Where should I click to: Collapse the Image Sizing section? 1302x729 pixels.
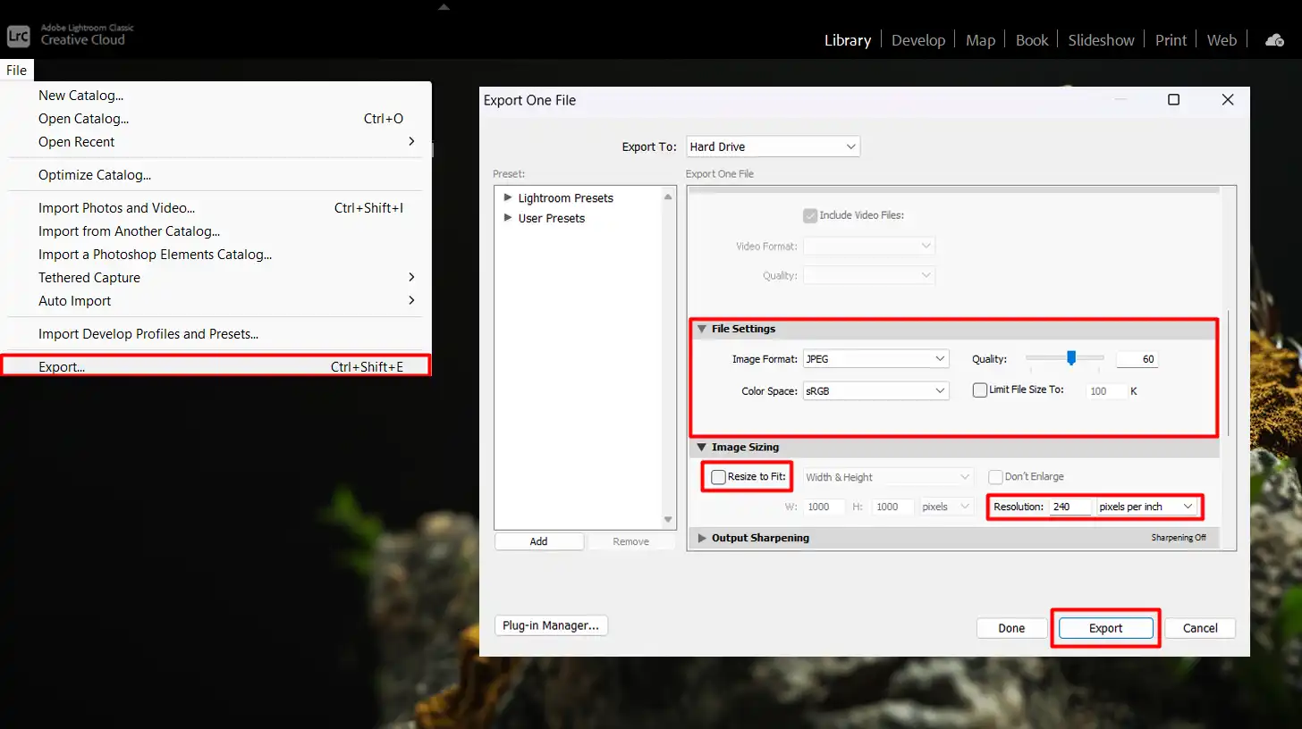pos(702,447)
